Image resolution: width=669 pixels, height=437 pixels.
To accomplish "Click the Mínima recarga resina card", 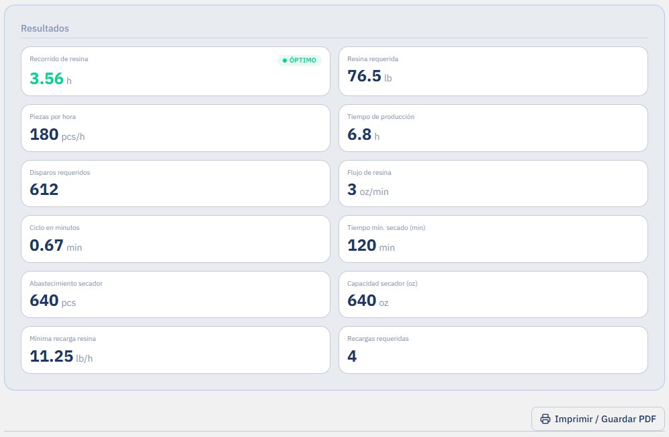I will [175, 350].
